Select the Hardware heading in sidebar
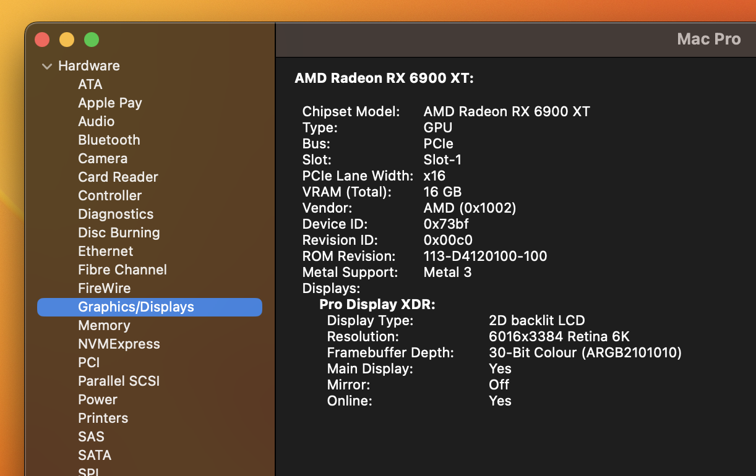 [x=89, y=66]
